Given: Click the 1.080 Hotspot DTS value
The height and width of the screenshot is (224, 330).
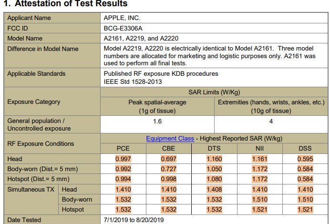Looking at the screenshot, I should [x=214, y=179].
